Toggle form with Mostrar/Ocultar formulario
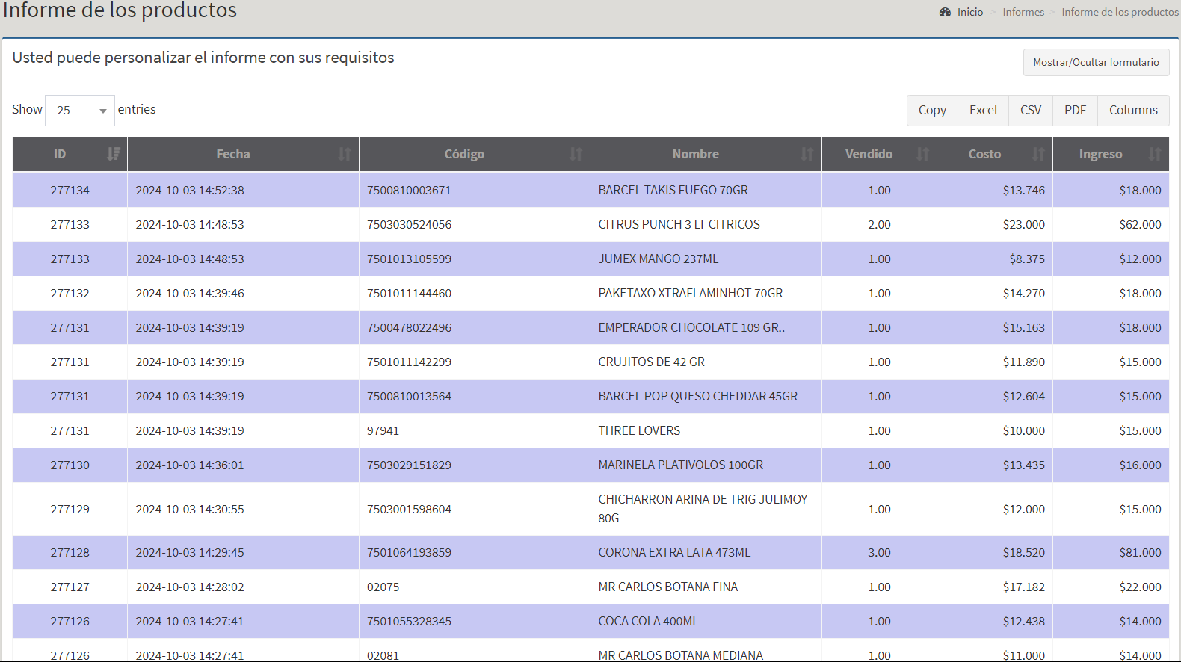This screenshot has height=662, width=1181. (x=1096, y=63)
